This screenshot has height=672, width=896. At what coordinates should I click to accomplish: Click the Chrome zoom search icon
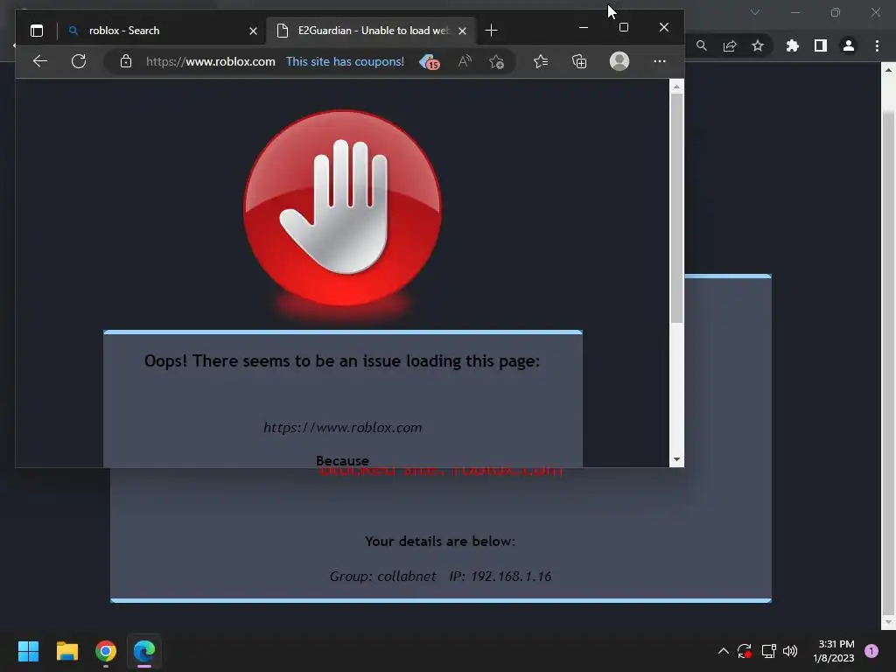click(x=701, y=45)
